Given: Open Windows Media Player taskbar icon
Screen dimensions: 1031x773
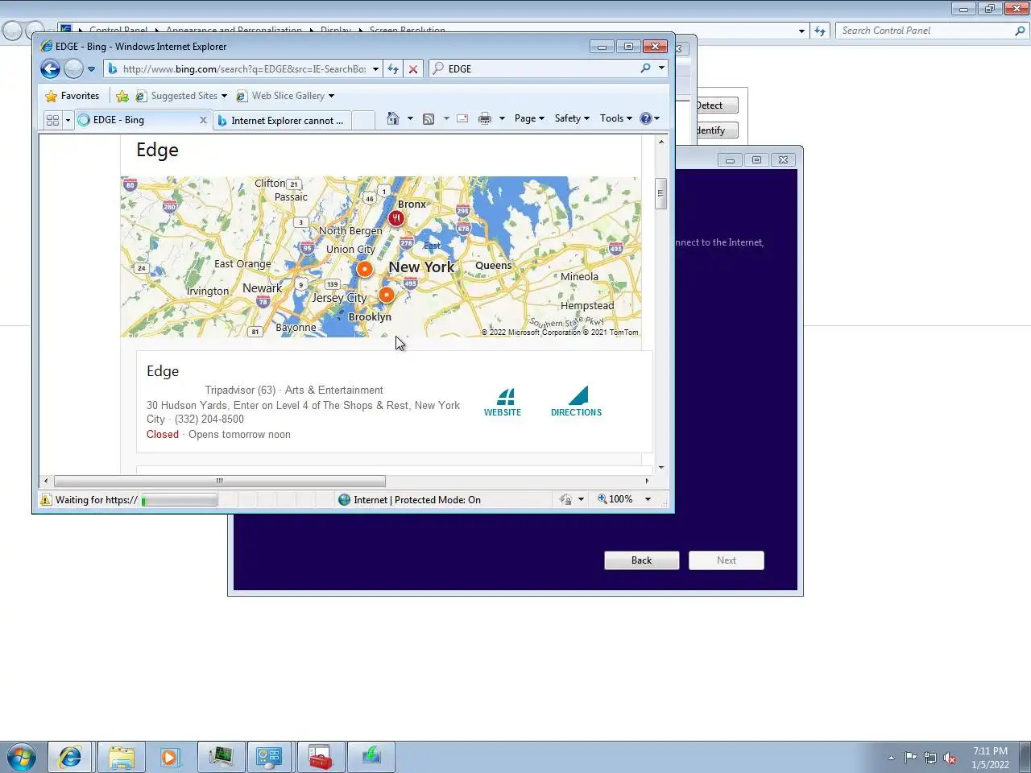Looking at the screenshot, I should [170, 757].
